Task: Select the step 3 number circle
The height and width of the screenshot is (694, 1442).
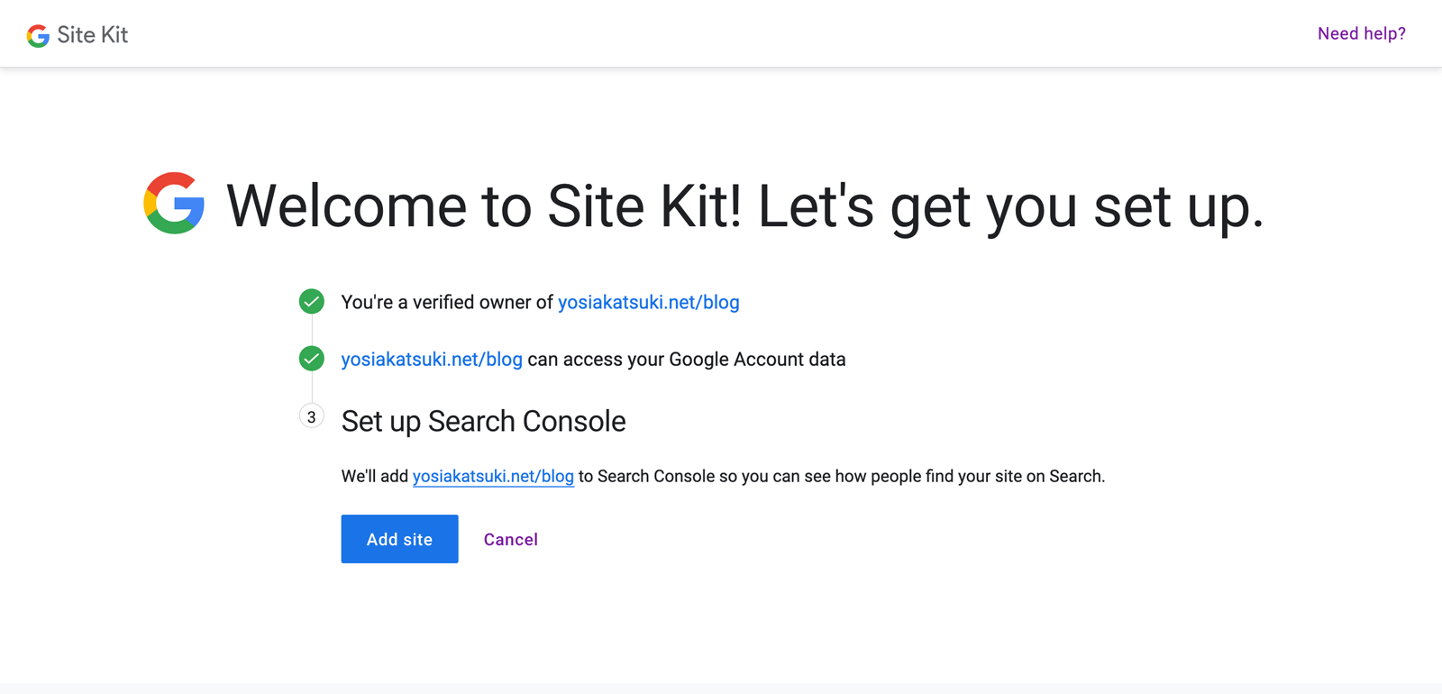Action: (312, 416)
